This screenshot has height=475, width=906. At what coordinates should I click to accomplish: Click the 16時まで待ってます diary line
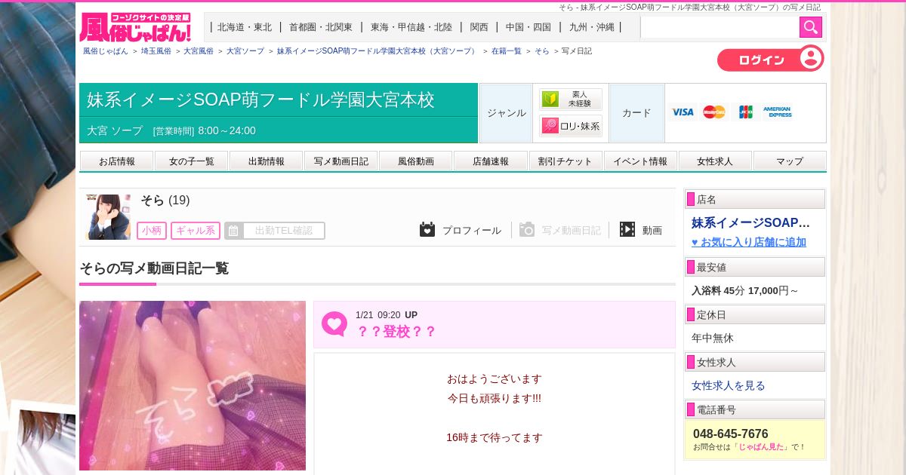pos(495,437)
